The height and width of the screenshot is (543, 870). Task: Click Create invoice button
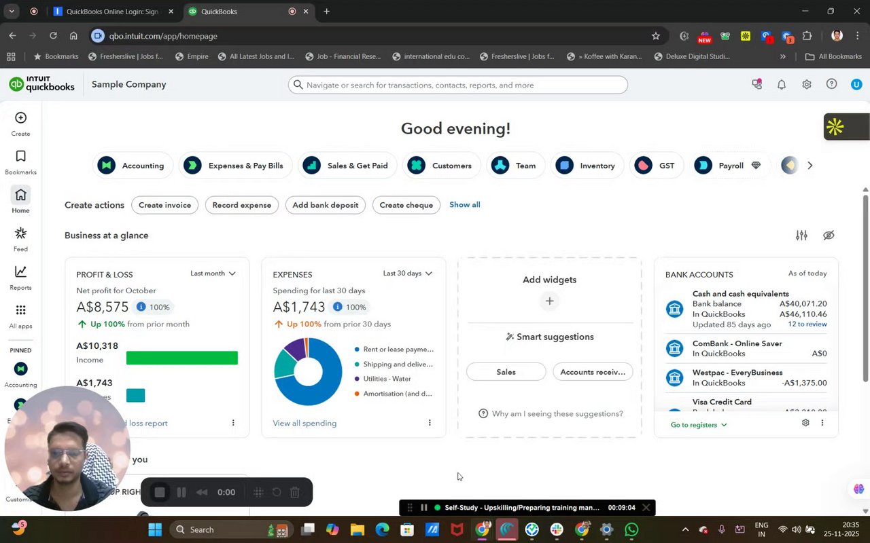(164, 205)
